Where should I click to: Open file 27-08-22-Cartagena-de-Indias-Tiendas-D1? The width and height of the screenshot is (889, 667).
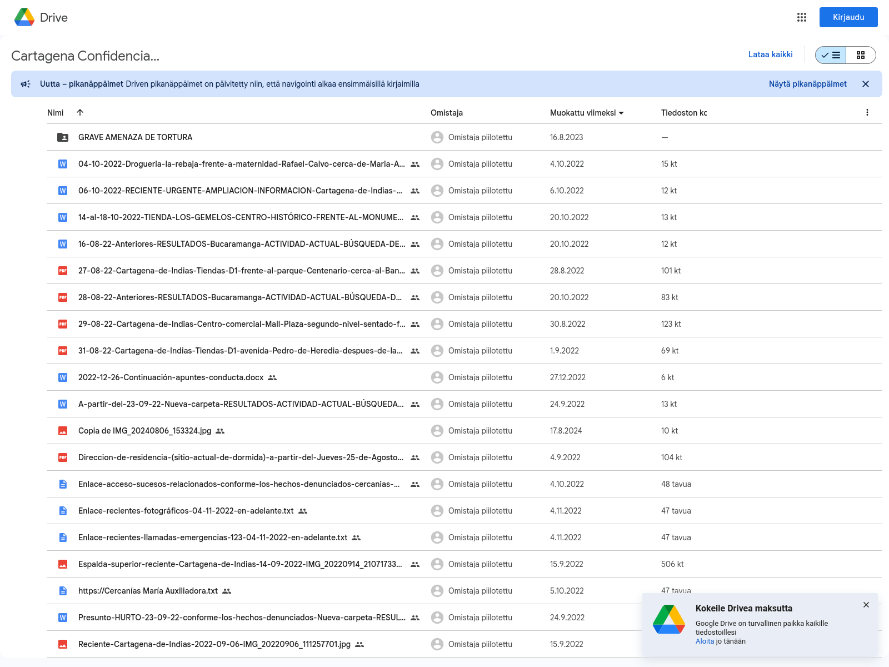pos(242,271)
